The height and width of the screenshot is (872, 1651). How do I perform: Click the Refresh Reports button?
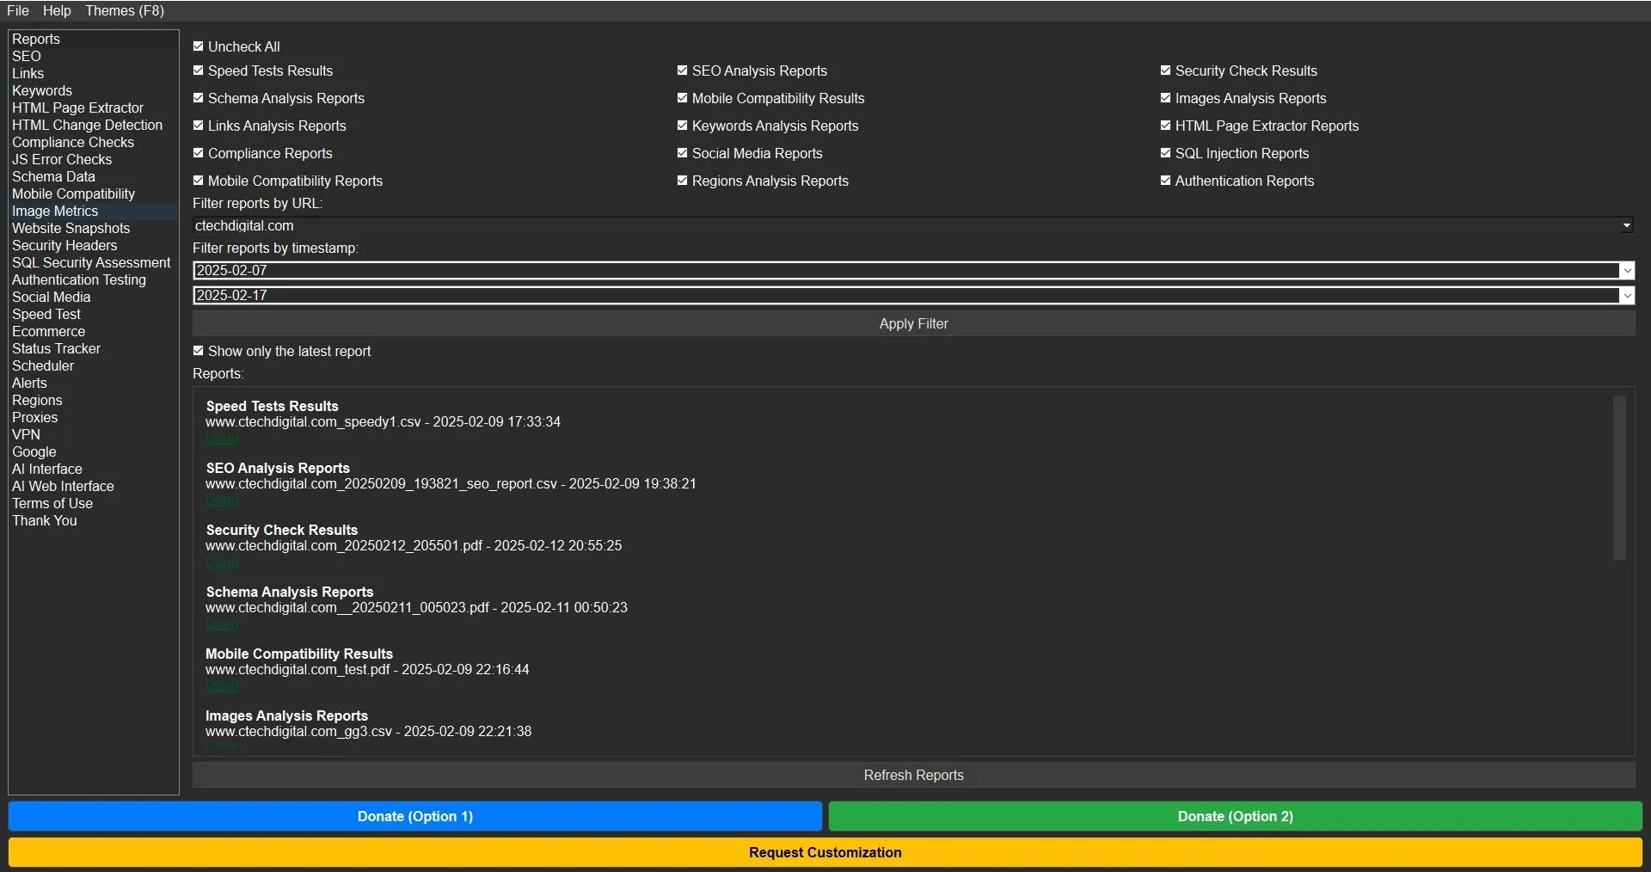click(x=913, y=775)
